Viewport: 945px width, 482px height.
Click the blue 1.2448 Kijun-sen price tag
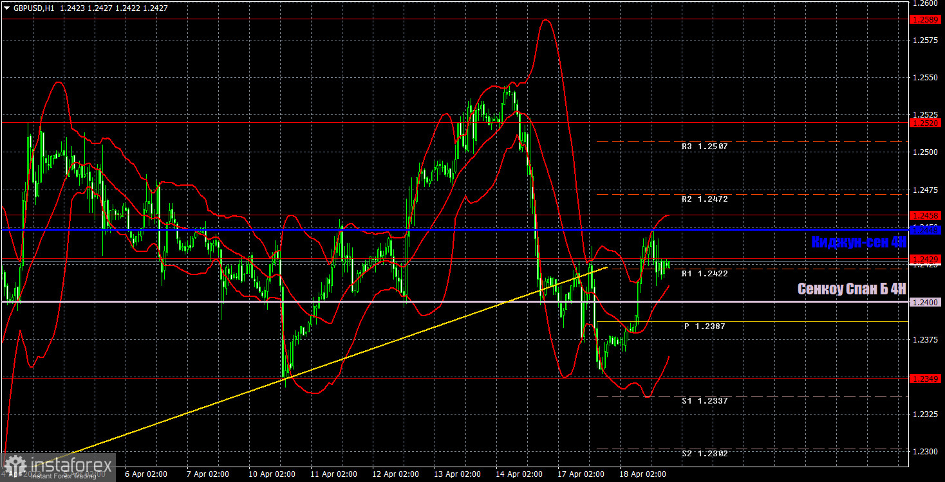tap(926, 229)
